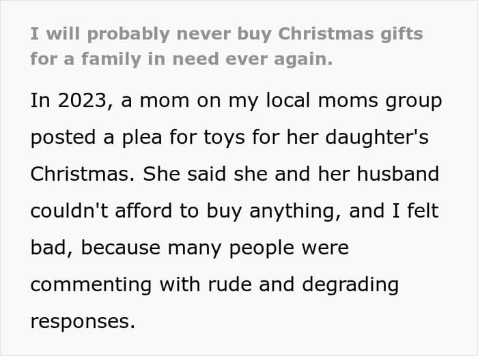
Task: Click the phrase 'plea for toys'
Action: point(184,138)
